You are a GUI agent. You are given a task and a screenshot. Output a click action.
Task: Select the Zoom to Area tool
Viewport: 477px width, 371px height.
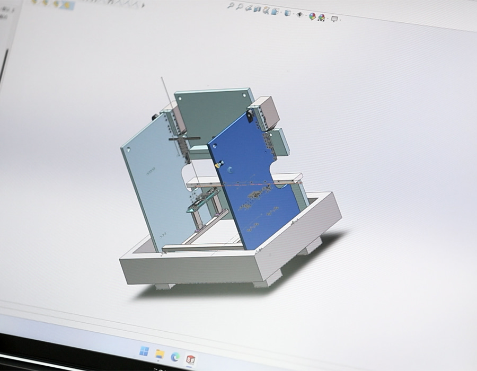pyautogui.click(x=240, y=6)
